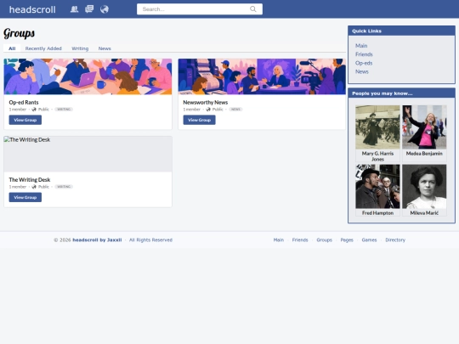Open the friends icon in header

point(74,9)
